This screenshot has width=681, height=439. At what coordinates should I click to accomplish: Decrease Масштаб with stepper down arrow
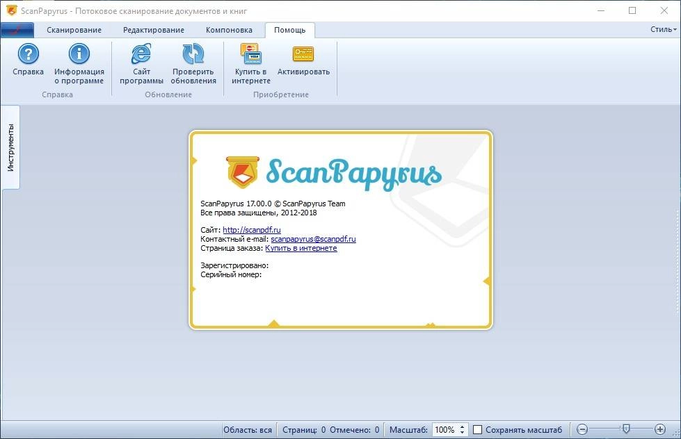tap(463, 433)
